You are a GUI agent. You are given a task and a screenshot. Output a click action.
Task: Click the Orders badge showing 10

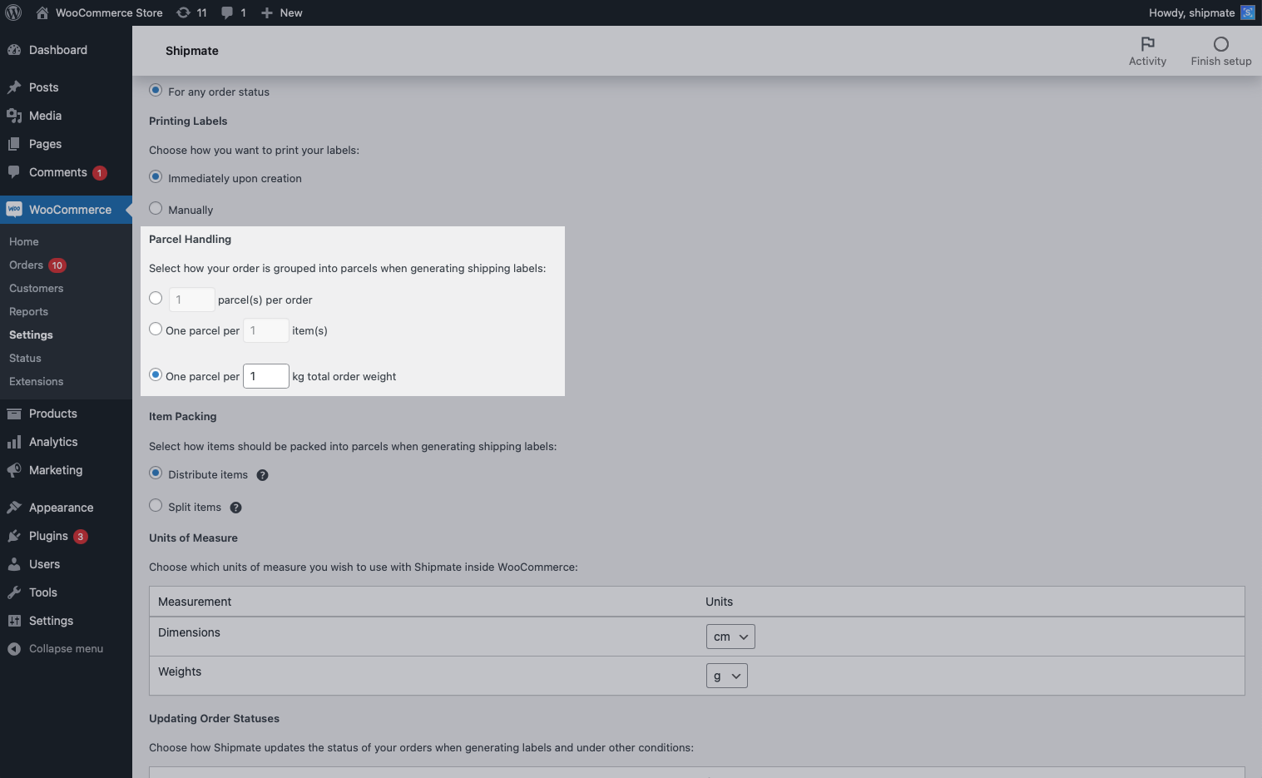pos(57,265)
